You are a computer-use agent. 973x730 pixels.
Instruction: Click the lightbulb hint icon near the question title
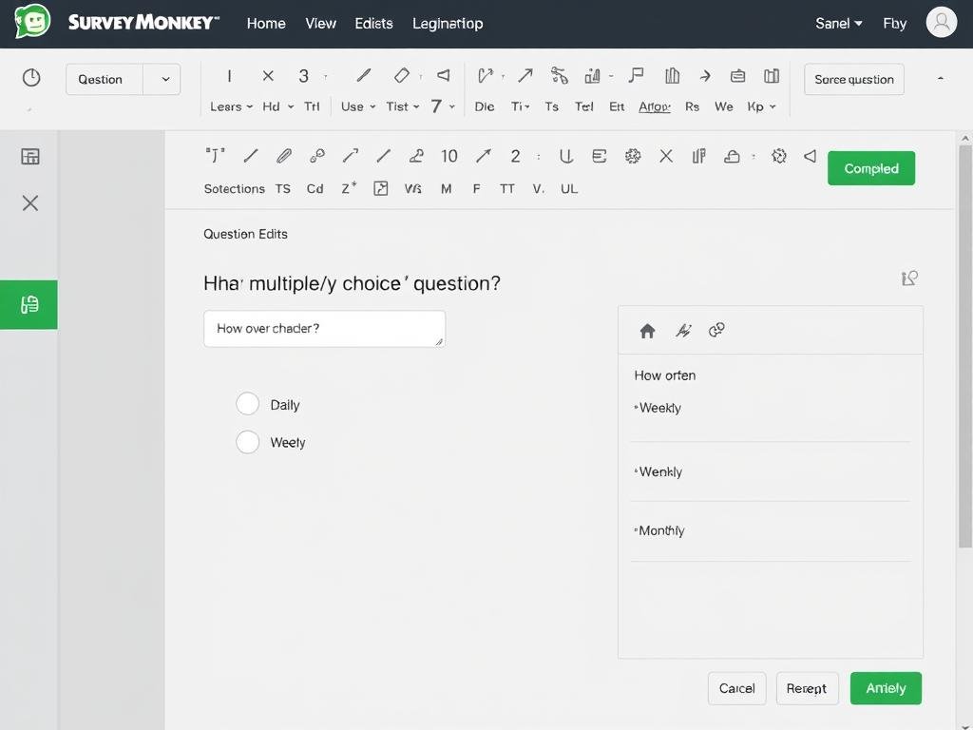point(908,278)
